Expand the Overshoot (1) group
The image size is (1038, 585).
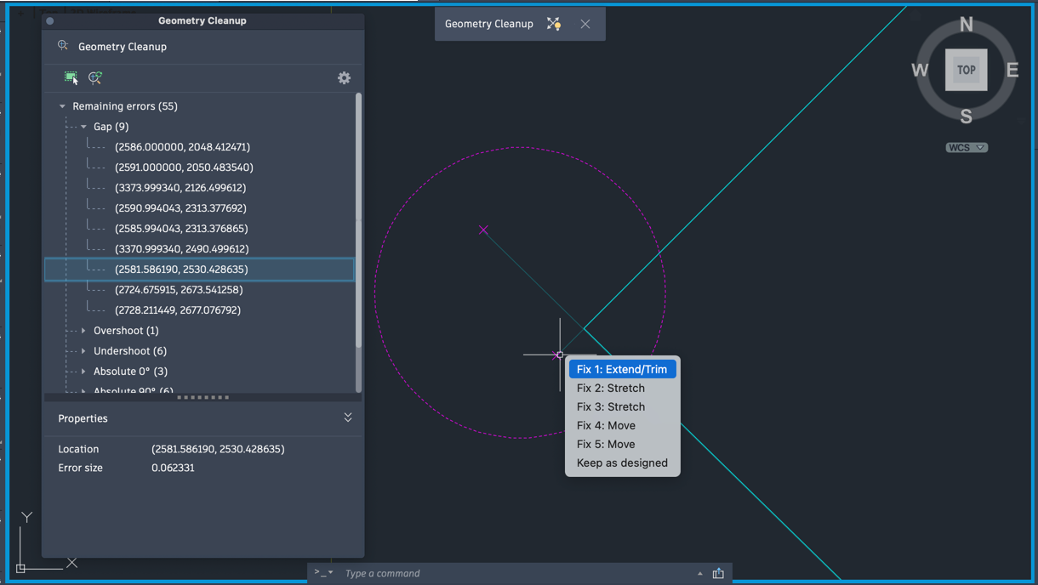[x=83, y=331]
